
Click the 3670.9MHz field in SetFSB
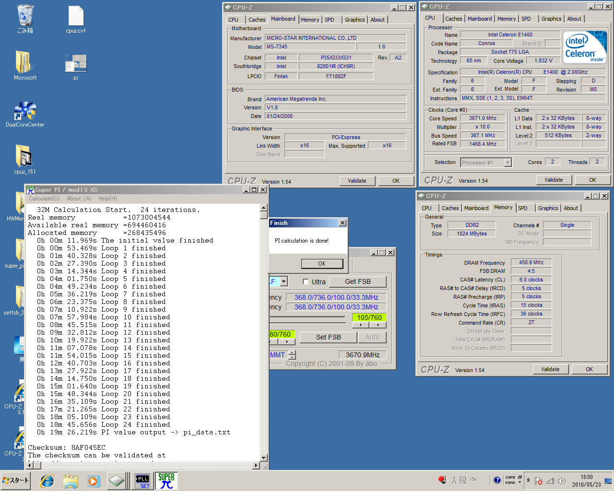tap(362, 355)
